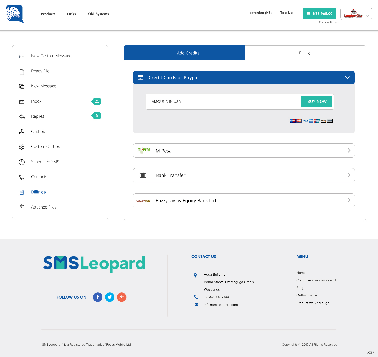This screenshot has height=357, width=378.
Task: Open Contacts in sidebar
Action: click(x=39, y=177)
